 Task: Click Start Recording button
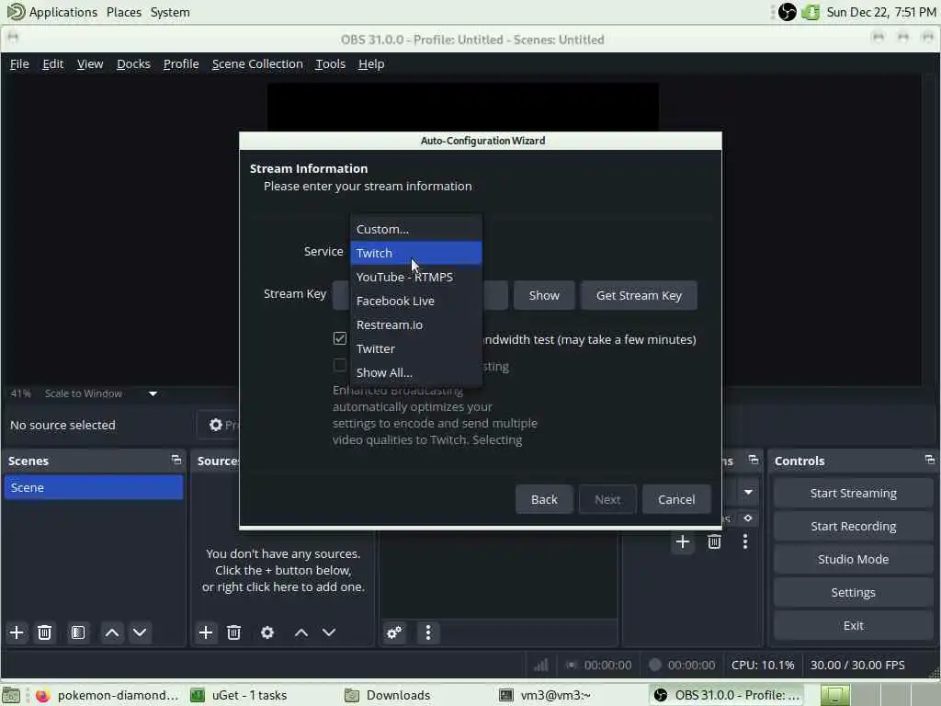[854, 526]
